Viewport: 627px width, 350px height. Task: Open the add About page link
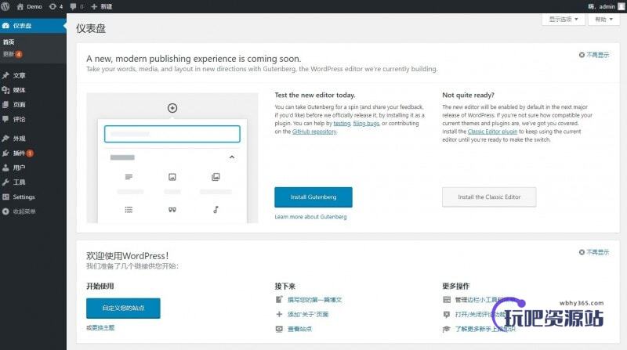[308, 315]
